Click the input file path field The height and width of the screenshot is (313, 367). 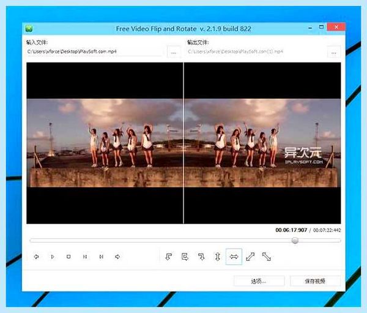pyautogui.click(x=94, y=51)
